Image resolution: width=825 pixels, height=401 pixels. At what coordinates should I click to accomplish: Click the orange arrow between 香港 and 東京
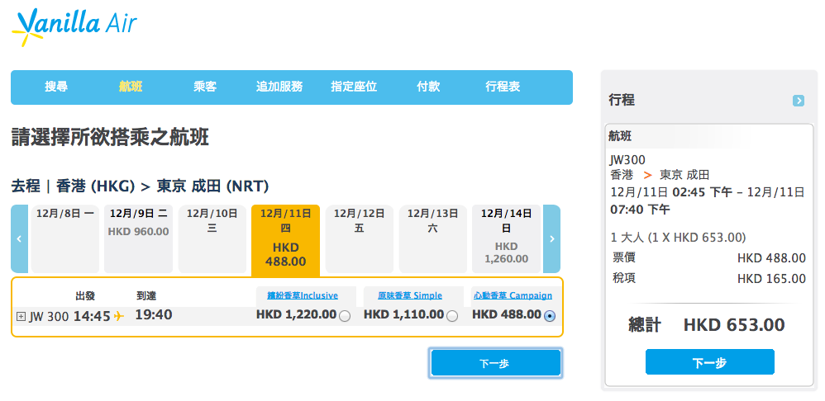point(647,175)
